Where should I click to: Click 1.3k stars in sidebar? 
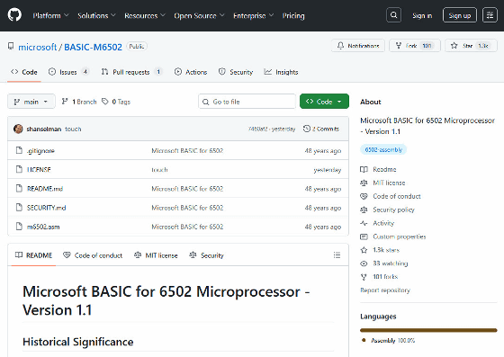point(380,250)
